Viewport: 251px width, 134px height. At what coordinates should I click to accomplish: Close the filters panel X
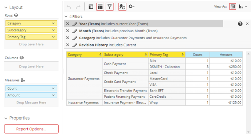(x=247, y=24)
